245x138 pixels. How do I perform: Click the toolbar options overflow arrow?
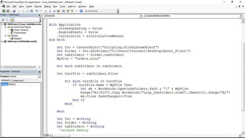point(118,11)
